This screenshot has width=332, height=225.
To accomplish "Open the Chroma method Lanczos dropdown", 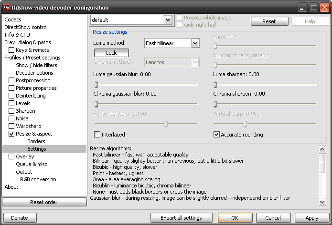I will pyautogui.click(x=171, y=62).
